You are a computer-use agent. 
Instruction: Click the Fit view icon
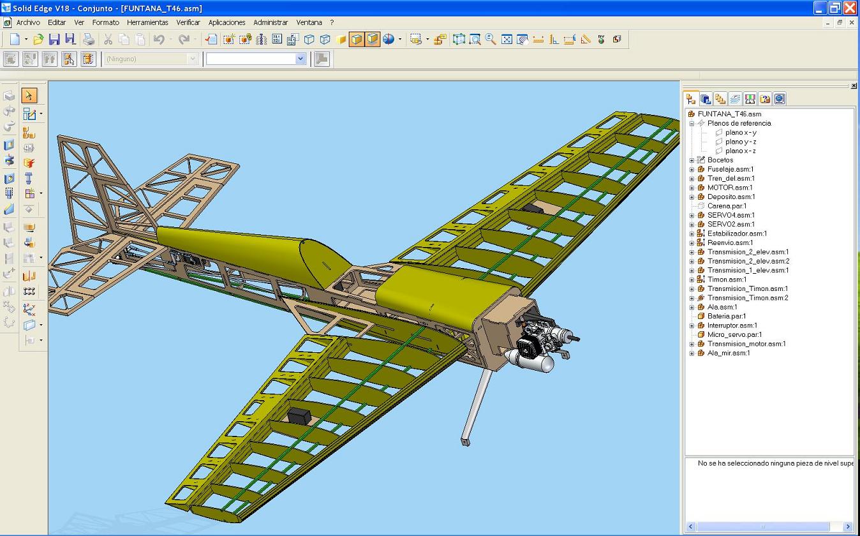[507, 40]
